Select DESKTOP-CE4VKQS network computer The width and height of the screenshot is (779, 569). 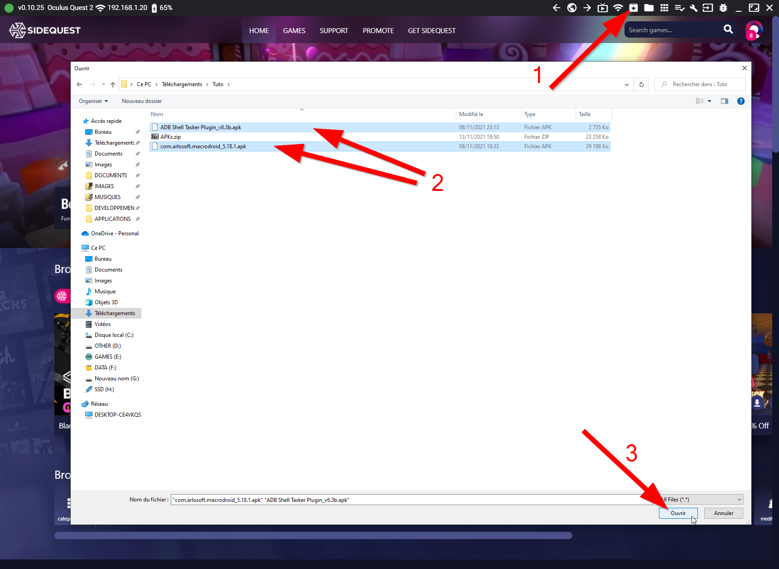(x=113, y=415)
